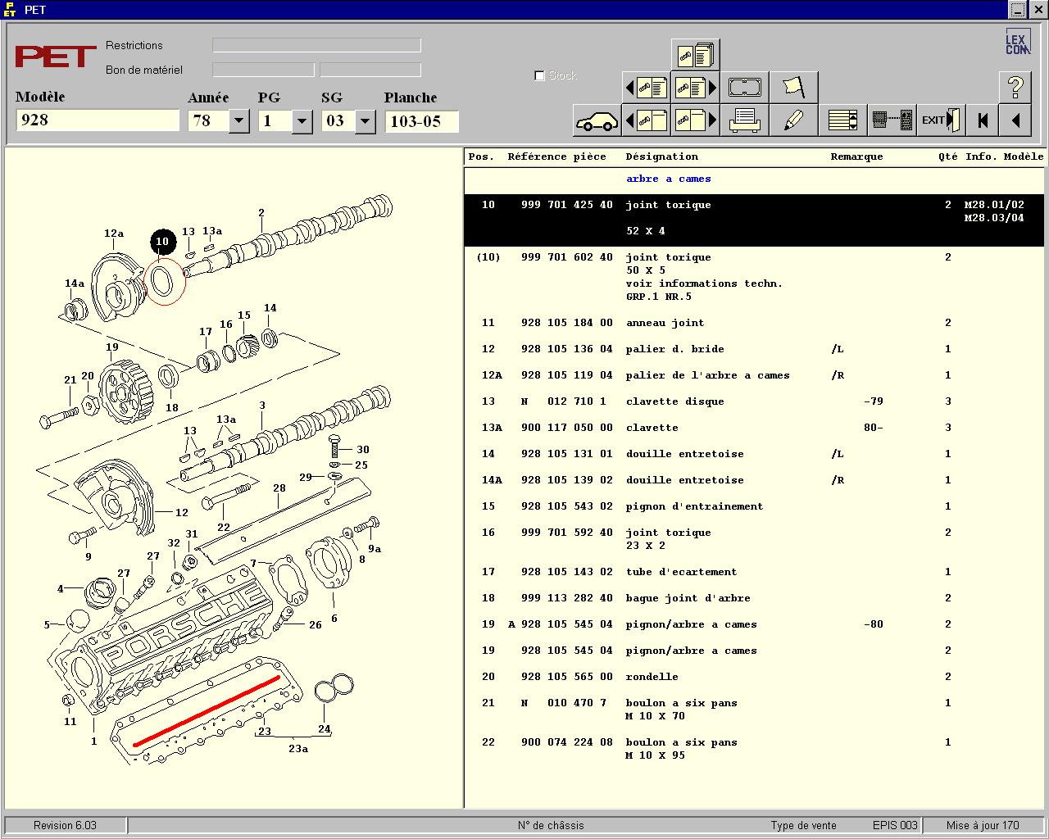Screen dimensions: 1049x839
Task: Expand the SG dropdown arrow
Action: tap(365, 121)
